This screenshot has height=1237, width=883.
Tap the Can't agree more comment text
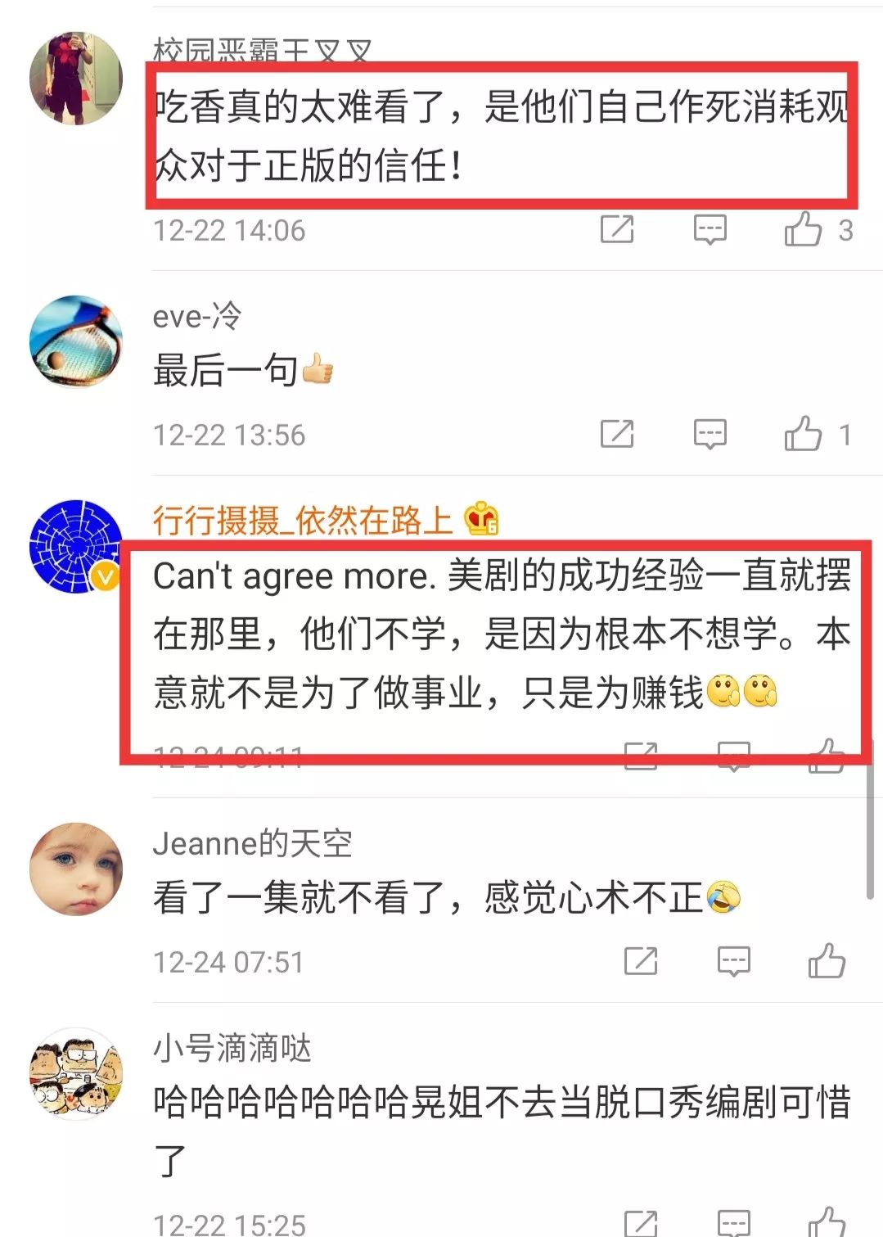tap(502, 634)
